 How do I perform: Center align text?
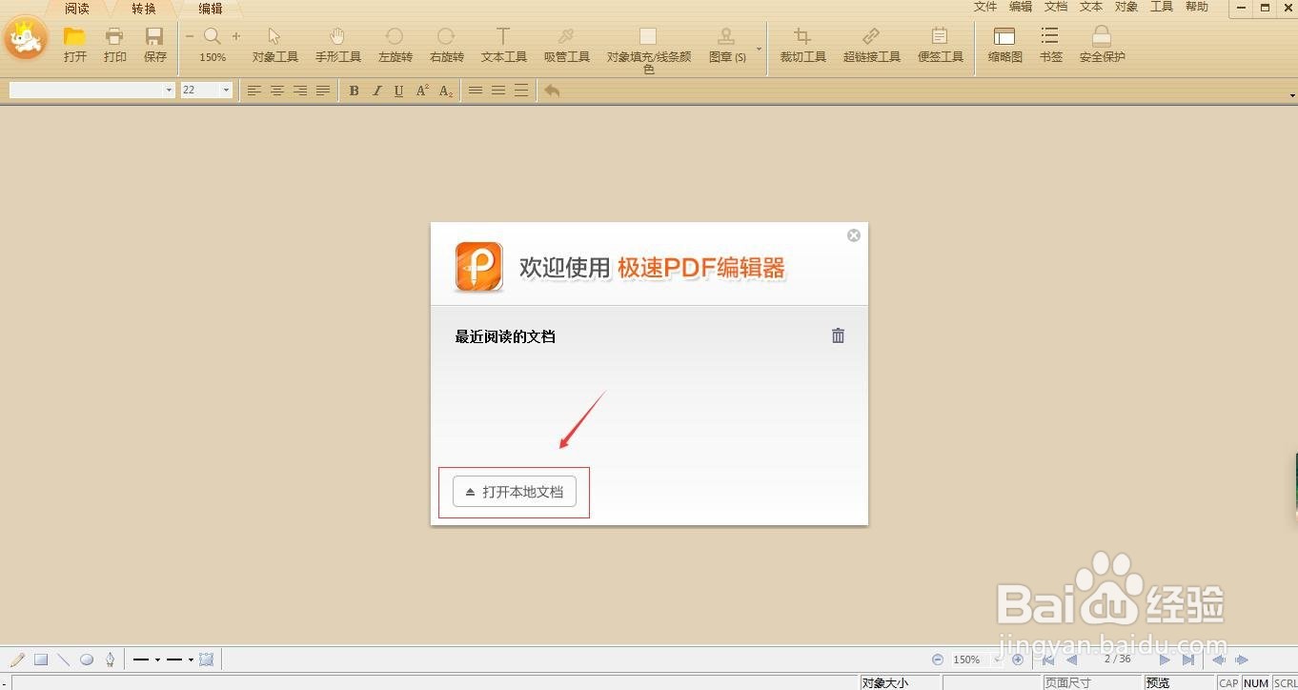pyautogui.click(x=277, y=91)
